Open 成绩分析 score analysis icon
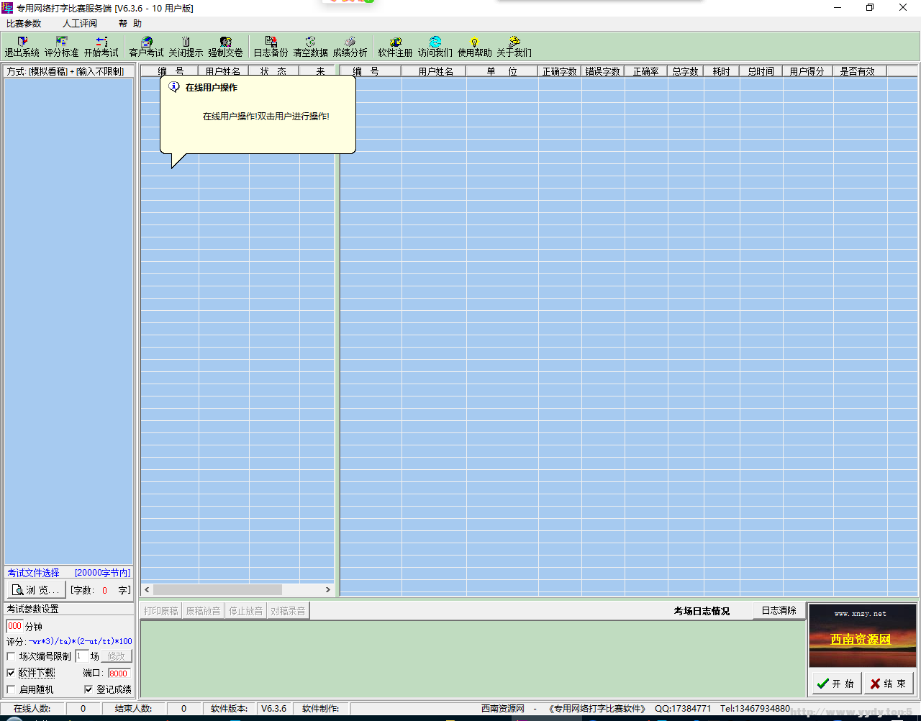The width and height of the screenshot is (921, 721). [x=350, y=47]
